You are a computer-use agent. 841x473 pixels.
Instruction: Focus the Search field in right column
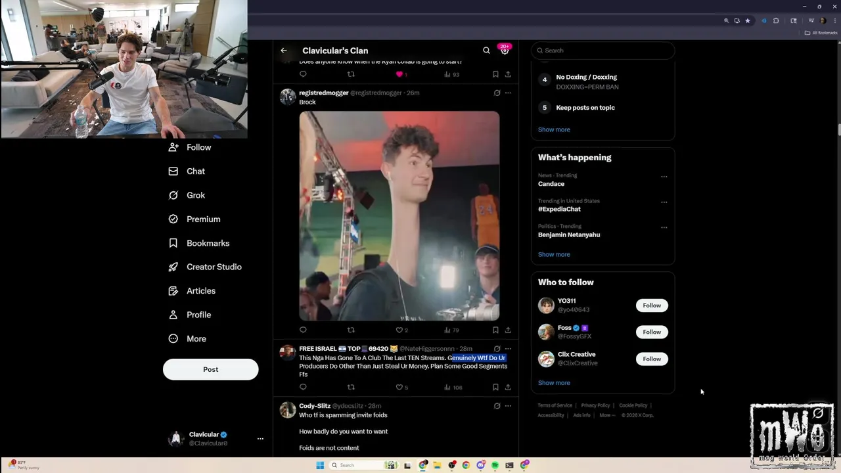[x=603, y=51]
